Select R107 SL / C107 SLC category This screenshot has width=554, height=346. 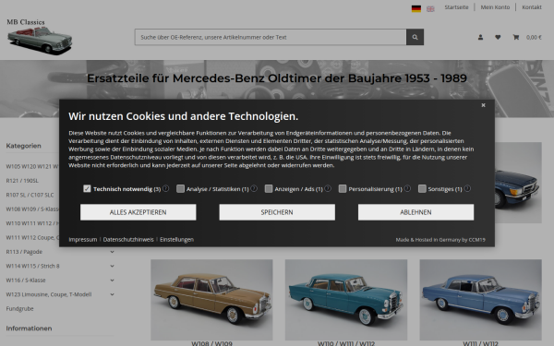(x=30, y=195)
